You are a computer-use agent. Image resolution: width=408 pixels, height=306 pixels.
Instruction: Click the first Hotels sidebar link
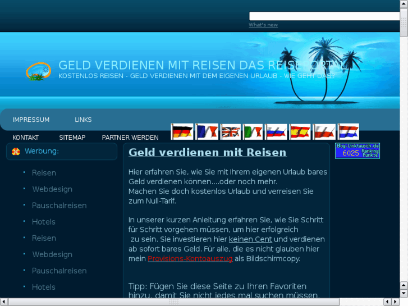44,222
